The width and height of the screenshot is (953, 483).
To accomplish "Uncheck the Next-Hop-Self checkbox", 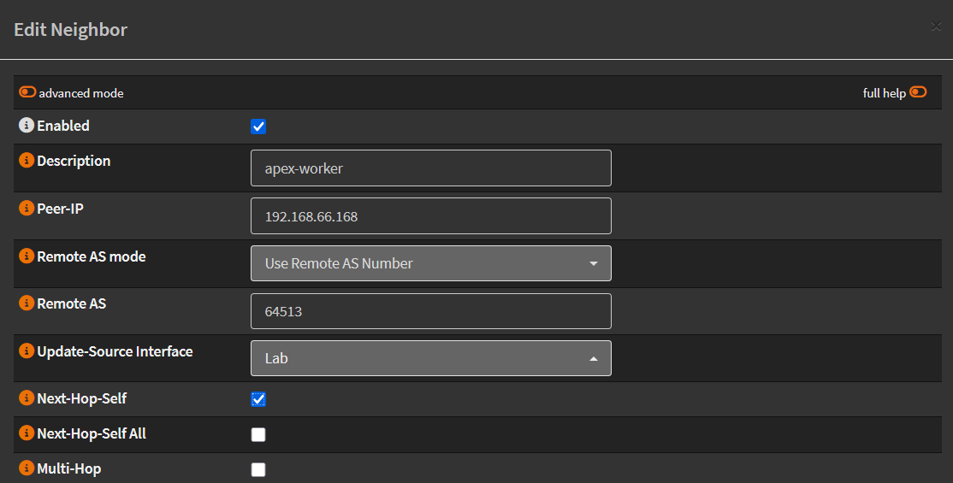I will pos(258,399).
